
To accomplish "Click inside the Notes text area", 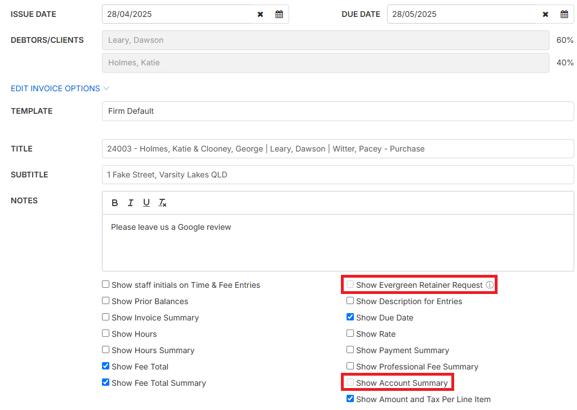I will click(338, 242).
